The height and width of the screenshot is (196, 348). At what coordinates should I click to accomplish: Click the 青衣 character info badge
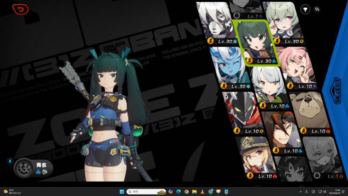[x=33, y=168]
